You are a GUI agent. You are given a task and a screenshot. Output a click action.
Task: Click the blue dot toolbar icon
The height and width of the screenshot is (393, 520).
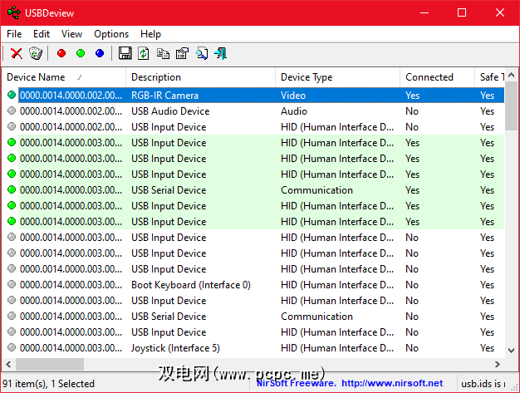click(x=100, y=53)
